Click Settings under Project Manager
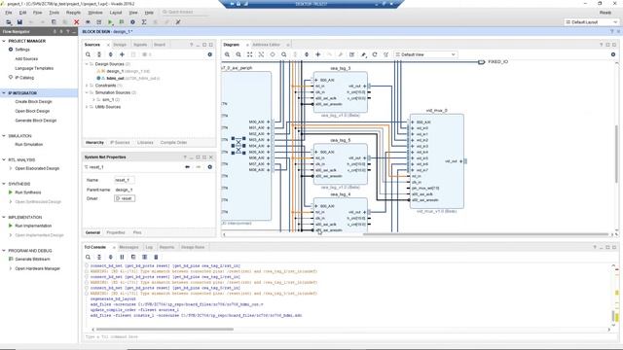 [22, 50]
